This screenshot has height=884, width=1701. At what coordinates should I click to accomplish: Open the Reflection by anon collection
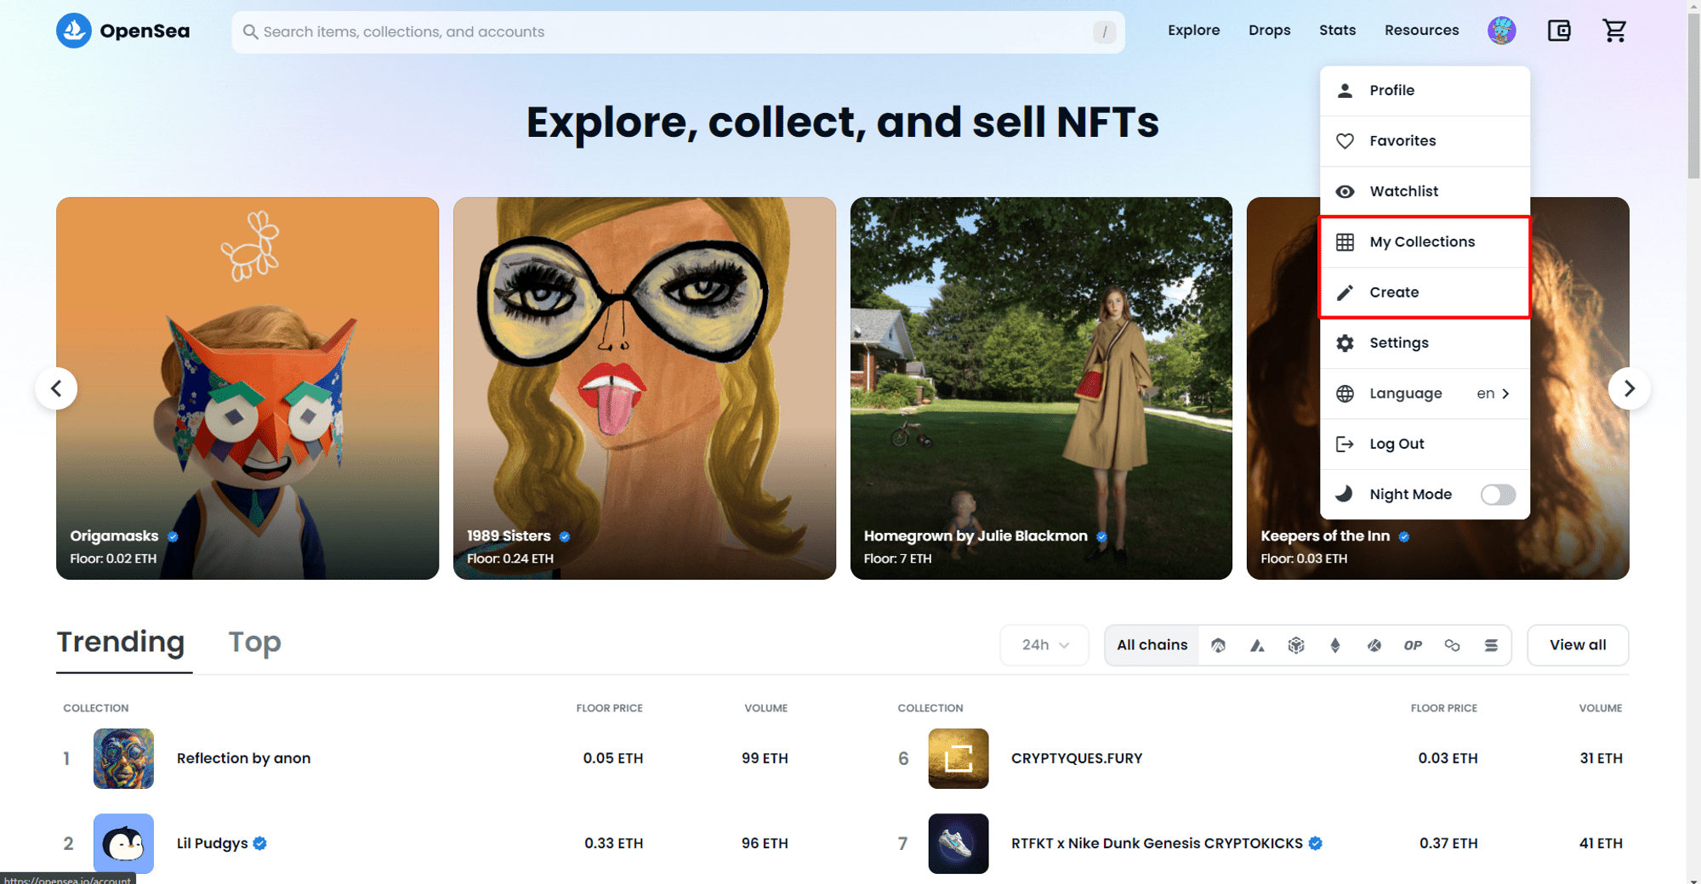click(243, 758)
